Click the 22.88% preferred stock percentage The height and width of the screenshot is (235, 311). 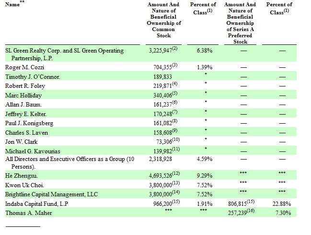(281, 204)
